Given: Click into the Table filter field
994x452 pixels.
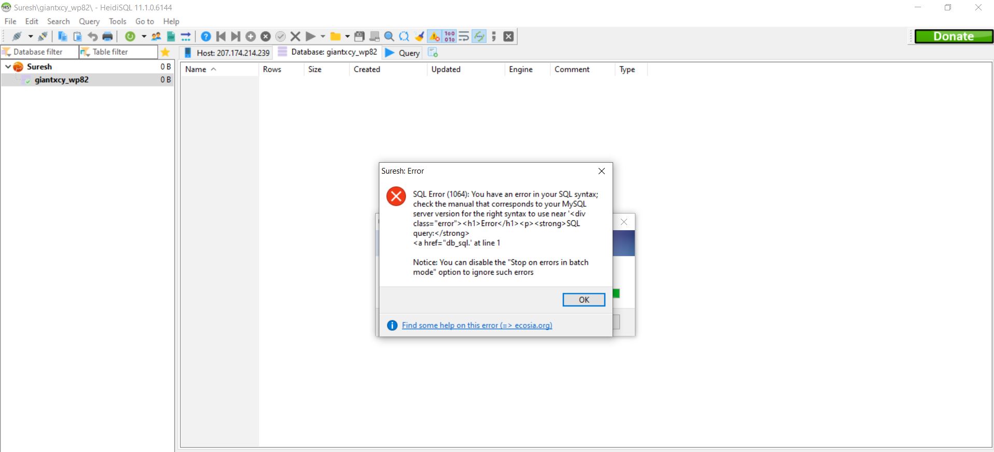Looking at the screenshot, I should click(118, 52).
